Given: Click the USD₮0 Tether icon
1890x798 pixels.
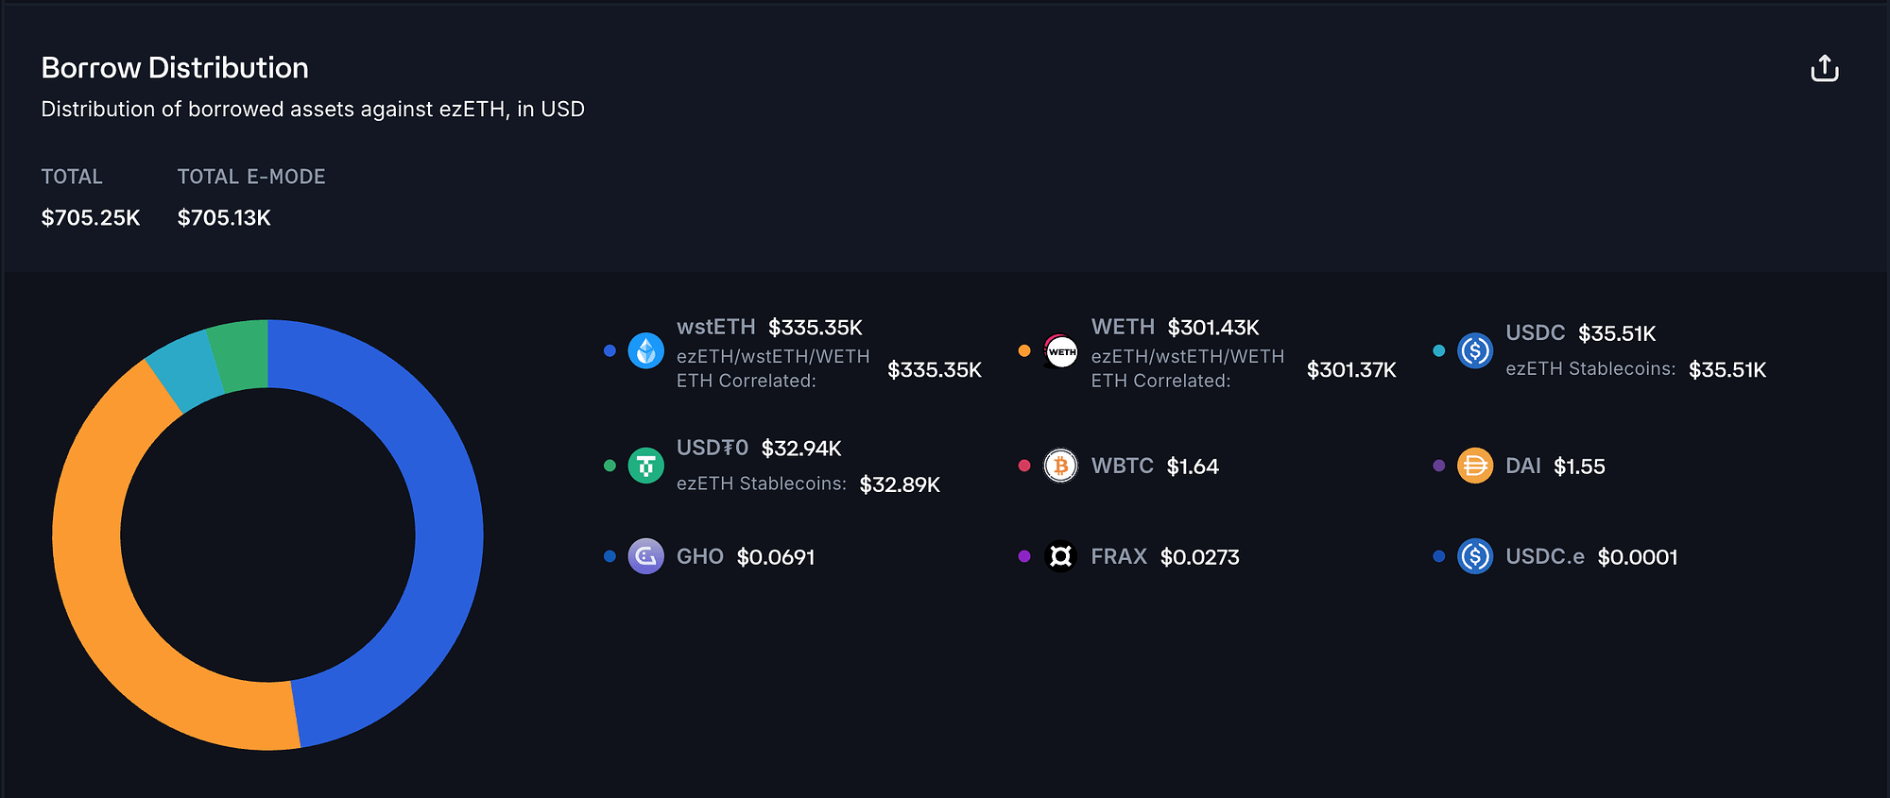Looking at the screenshot, I should (646, 466).
